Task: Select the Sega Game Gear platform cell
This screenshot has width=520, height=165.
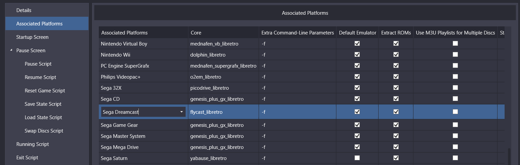Action: [x=143, y=125]
